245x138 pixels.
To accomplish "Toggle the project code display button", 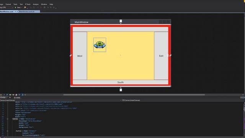I will (23, 95).
